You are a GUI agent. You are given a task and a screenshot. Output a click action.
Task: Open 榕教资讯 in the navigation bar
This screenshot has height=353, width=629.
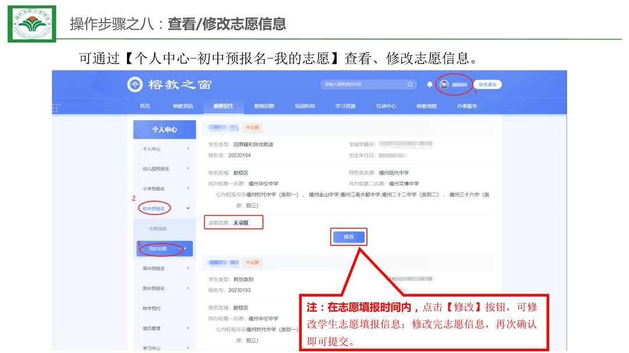click(x=183, y=106)
